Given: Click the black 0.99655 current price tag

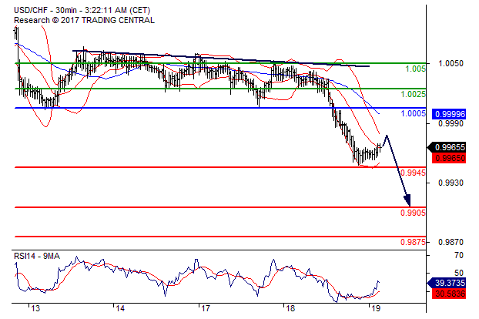Looking at the screenshot, I should pos(447,147).
